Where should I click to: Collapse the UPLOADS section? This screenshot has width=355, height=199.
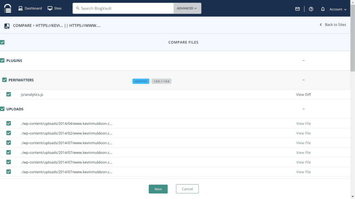pos(304,109)
